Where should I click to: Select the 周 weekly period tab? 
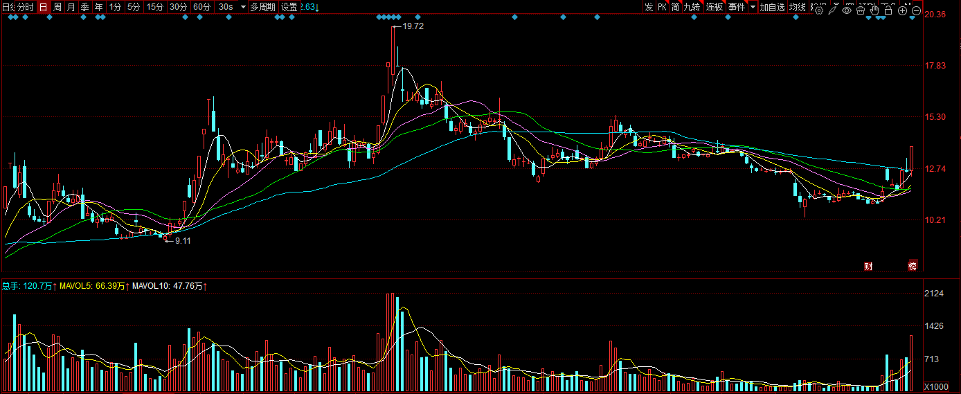[x=57, y=7]
